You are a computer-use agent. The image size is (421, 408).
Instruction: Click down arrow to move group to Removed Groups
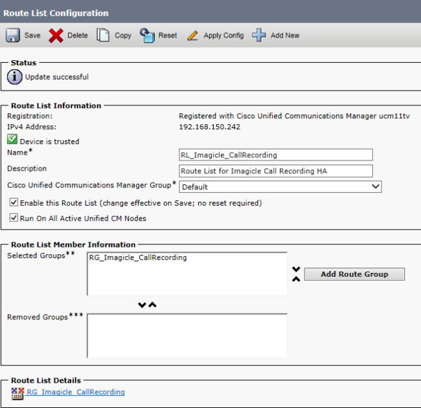tap(142, 305)
